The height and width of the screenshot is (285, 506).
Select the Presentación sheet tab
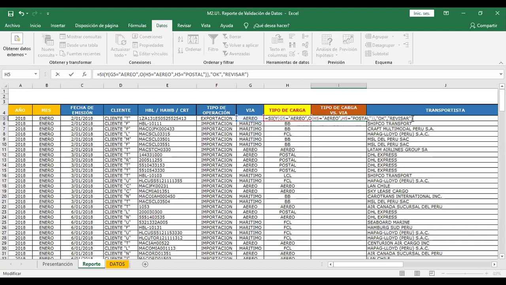click(58, 264)
